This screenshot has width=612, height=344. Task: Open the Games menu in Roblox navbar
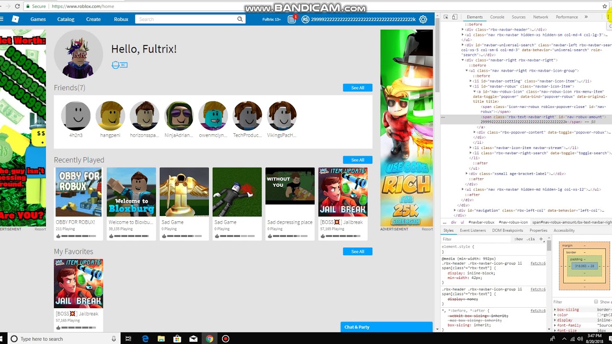38,19
